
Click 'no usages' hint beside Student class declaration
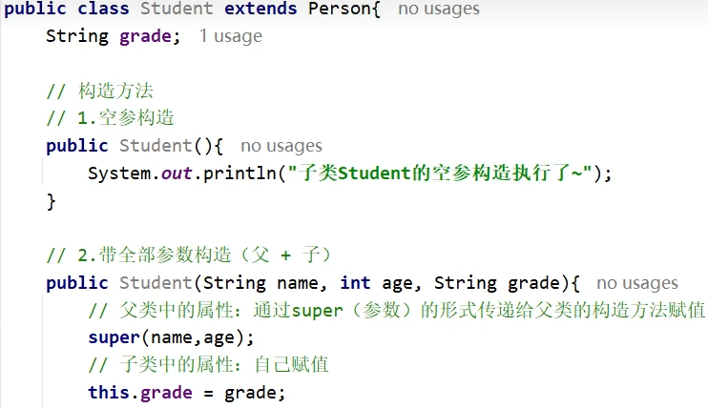pos(439,9)
